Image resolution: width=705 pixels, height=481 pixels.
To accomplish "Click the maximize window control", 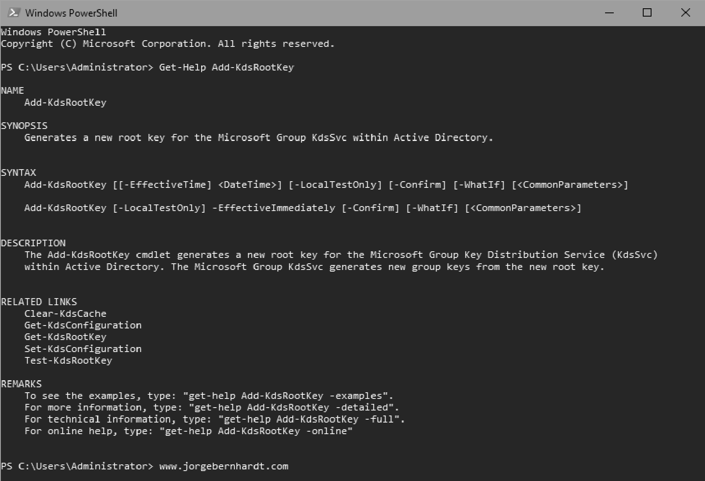I will 647,13.
